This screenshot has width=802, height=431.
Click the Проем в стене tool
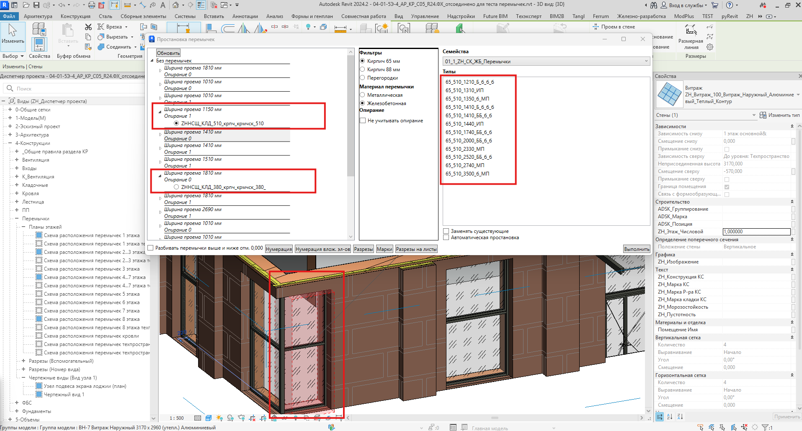[x=614, y=27]
